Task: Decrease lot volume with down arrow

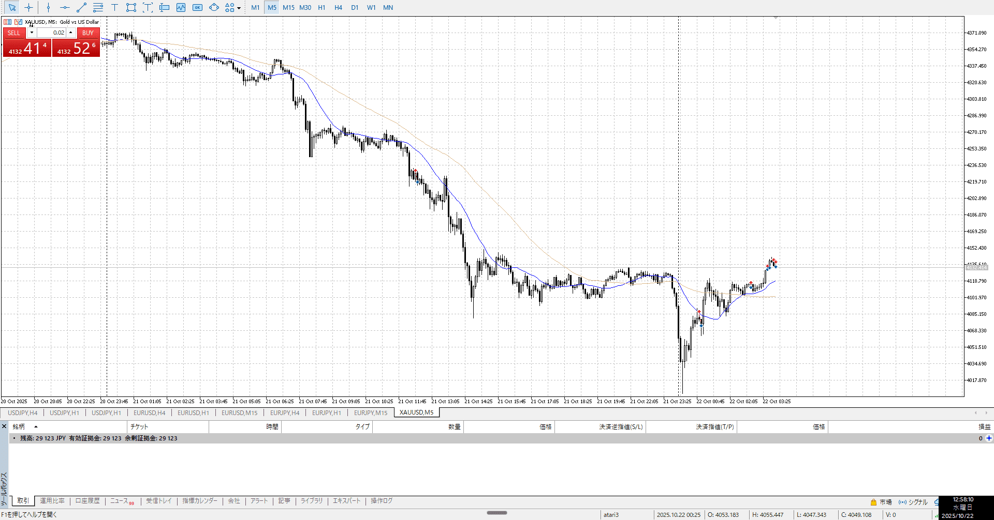Action: (32, 33)
